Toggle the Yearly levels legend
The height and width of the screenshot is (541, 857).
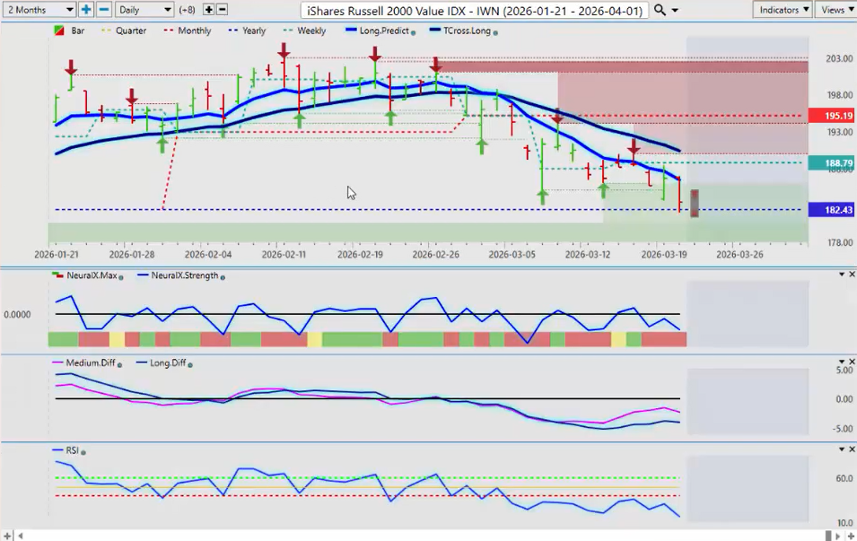tap(247, 31)
